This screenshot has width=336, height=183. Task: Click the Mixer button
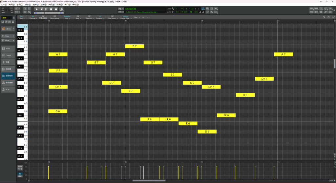[7, 40]
